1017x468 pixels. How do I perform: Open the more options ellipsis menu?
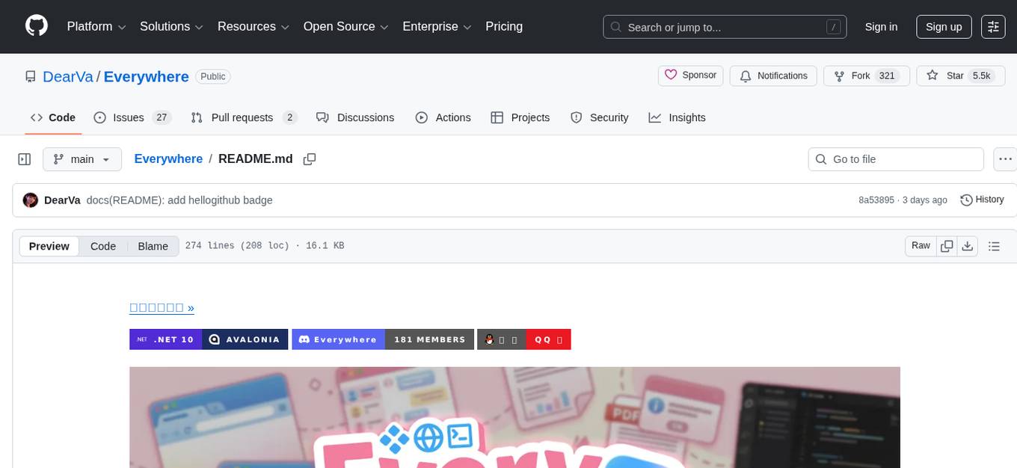tap(1005, 158)
